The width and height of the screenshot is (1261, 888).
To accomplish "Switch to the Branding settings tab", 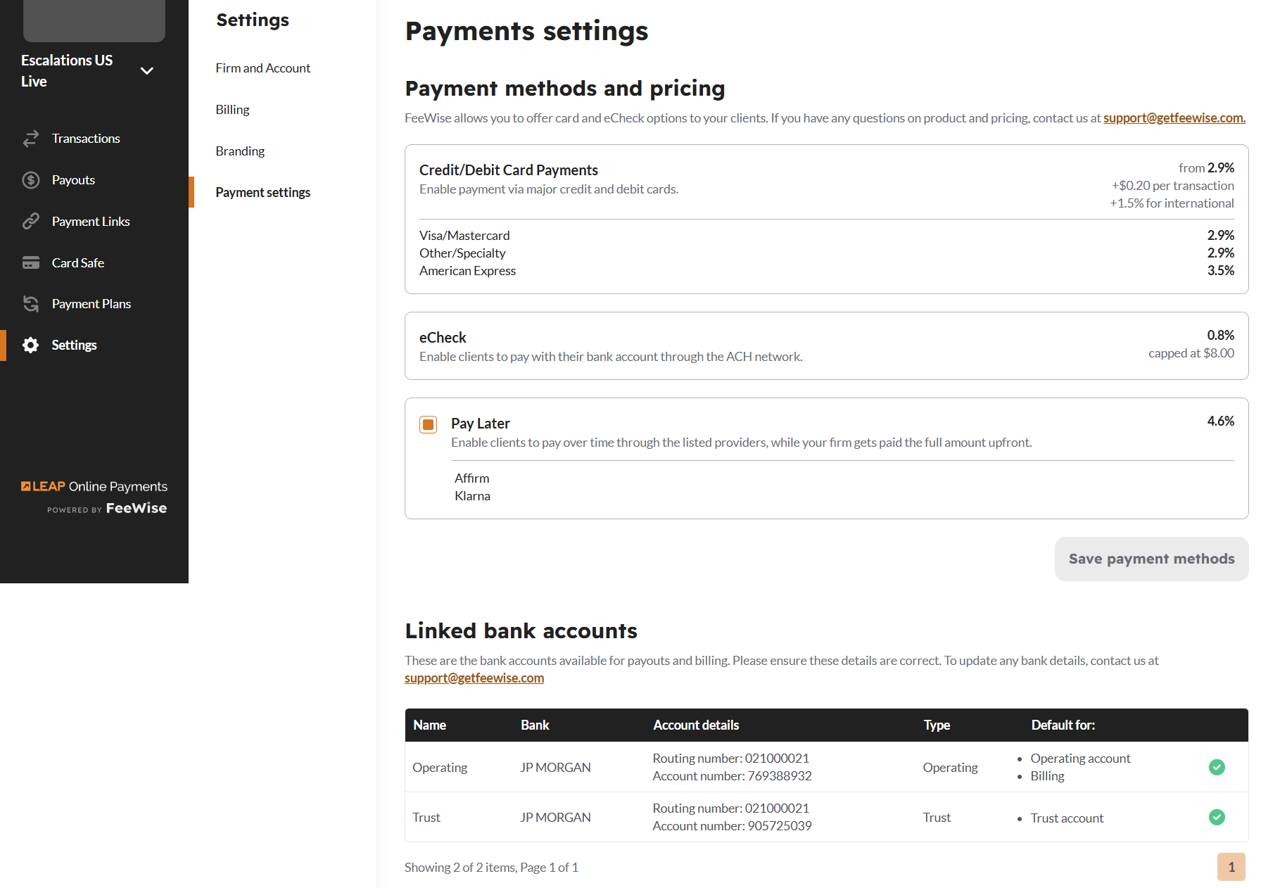I will [x=240, y=151].
